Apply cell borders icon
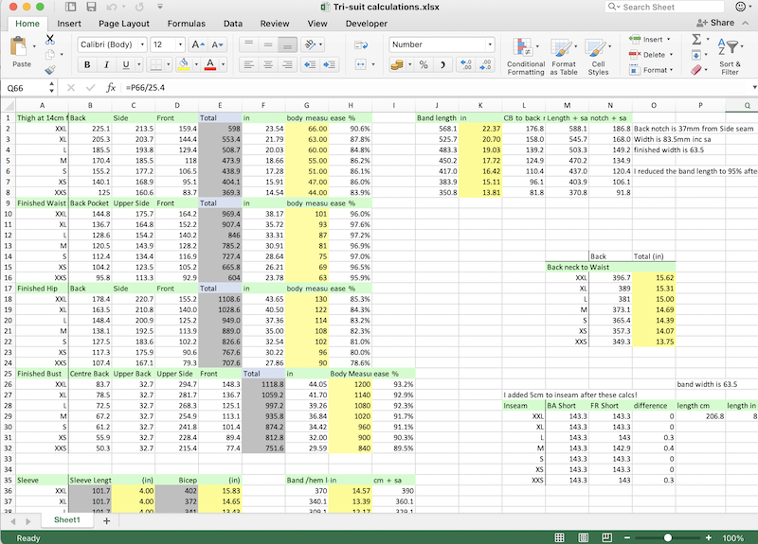The width and height of the screenshot is (758, 544). pyautogui.click(x=155, y=64)
